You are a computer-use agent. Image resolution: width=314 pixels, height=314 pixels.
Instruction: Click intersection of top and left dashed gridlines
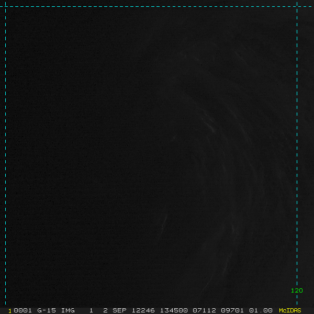pyautogui.click(x=5, y=6)
